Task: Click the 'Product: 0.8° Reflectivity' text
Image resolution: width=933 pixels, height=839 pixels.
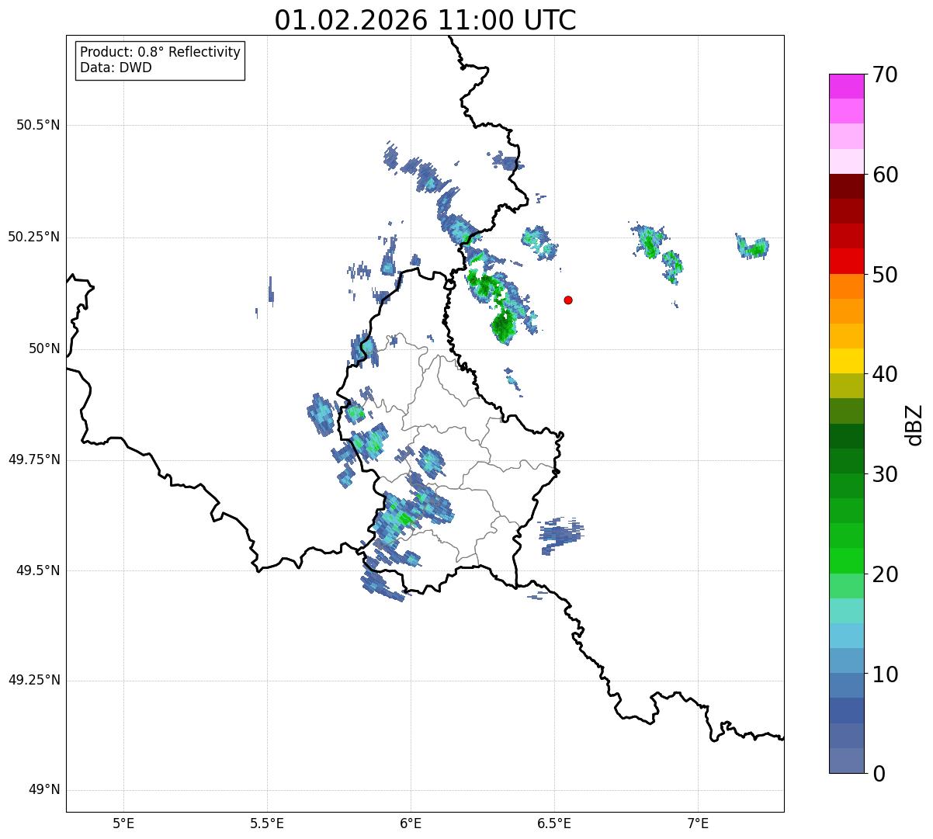Action: tap(161, 52)
